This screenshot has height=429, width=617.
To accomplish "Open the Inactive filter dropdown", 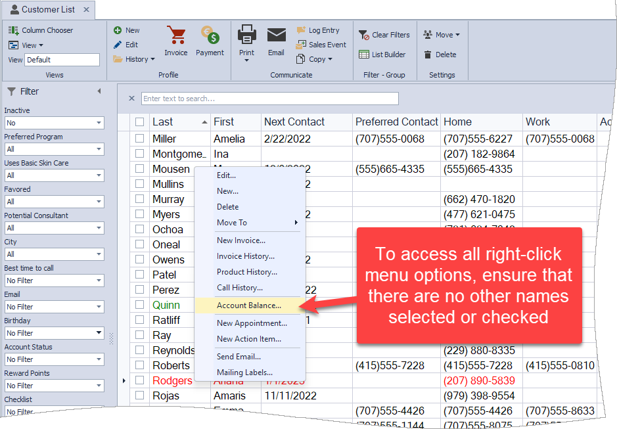I will (x=99, y=123).
